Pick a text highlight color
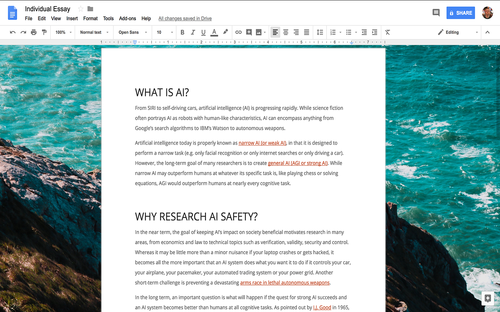The image size is (500, 312). pos(225,32)
